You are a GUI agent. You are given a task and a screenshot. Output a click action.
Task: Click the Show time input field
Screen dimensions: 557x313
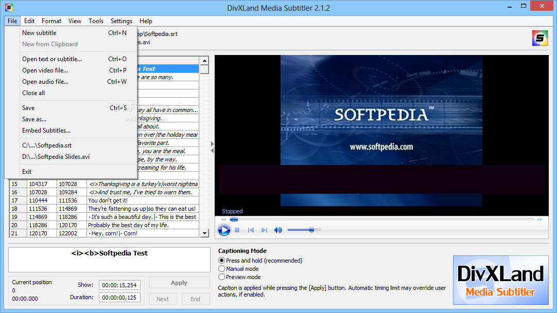119,285
